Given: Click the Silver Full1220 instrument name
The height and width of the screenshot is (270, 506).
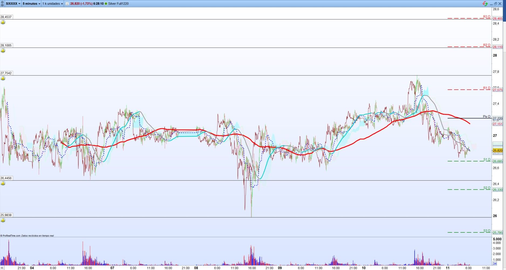Looking at the screenshot, I should 118,4.
